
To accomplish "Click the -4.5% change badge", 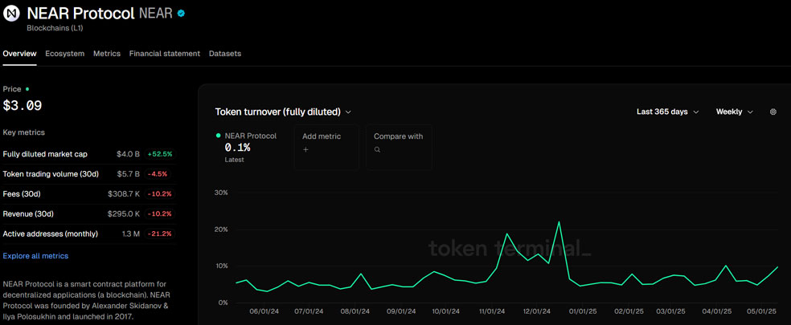I will (x=158, y=174).
